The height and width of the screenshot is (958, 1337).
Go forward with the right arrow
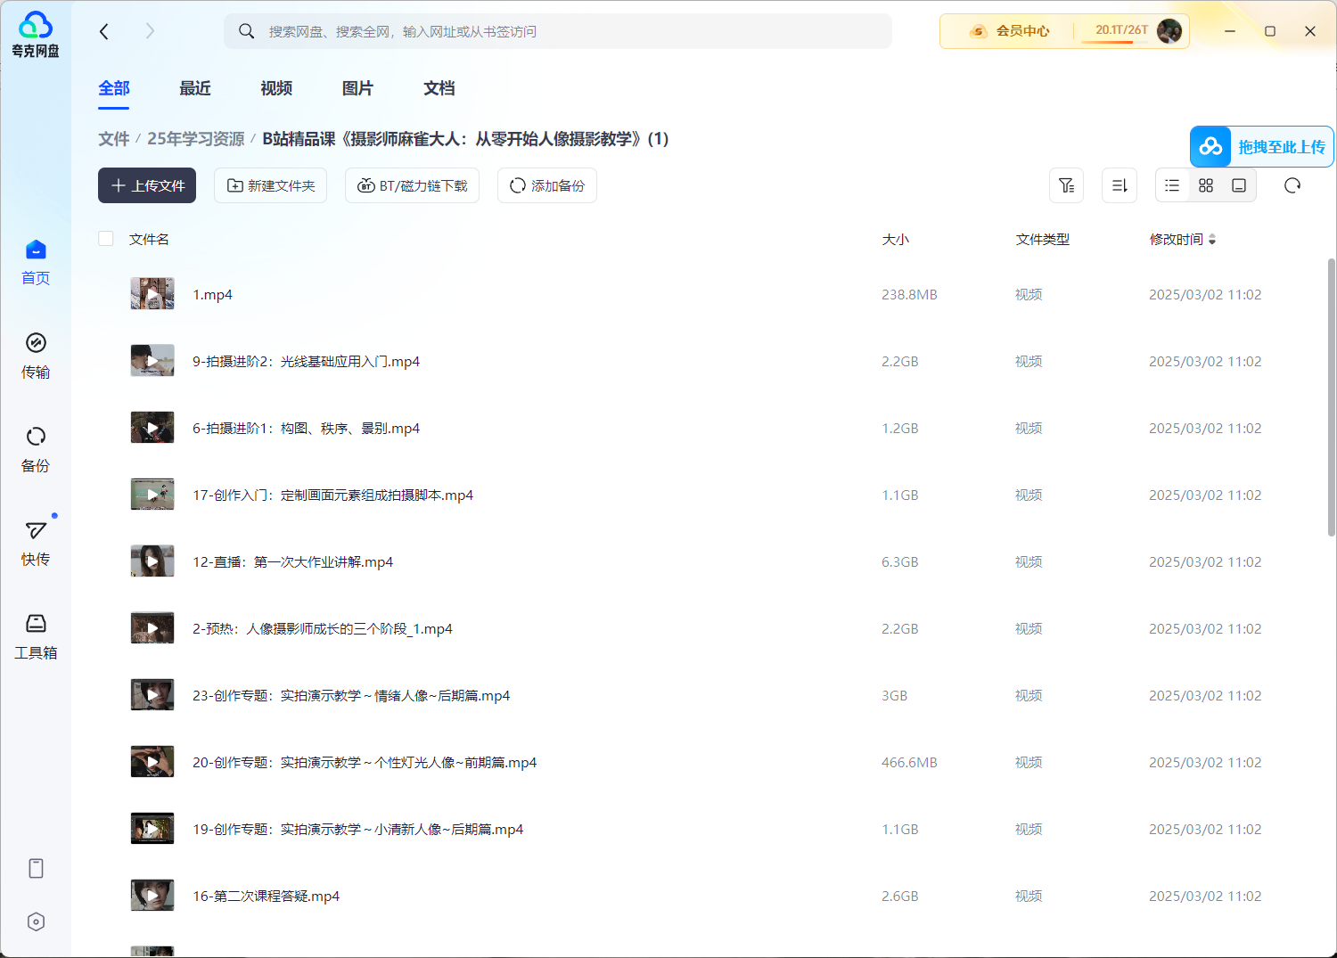(150, 31)
